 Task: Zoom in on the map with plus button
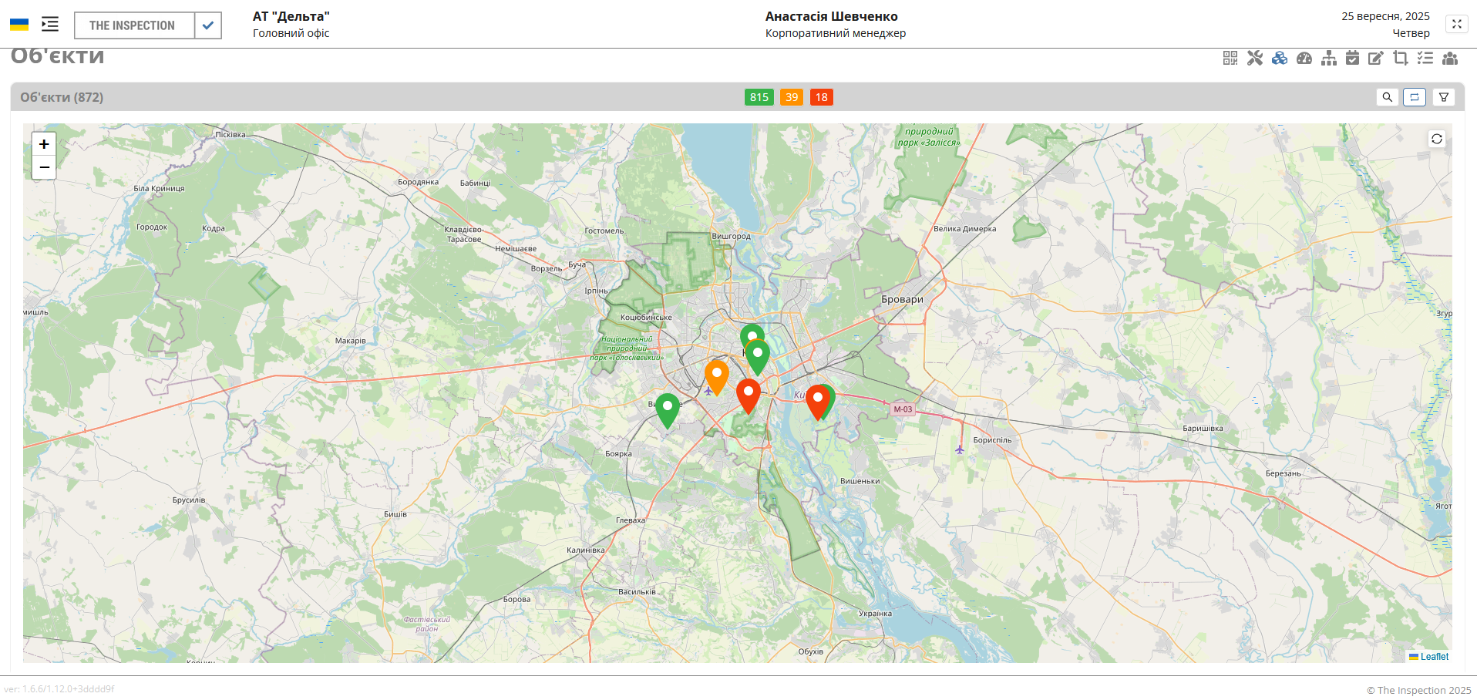coord(44,144)
